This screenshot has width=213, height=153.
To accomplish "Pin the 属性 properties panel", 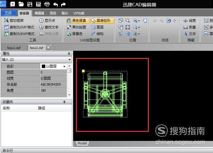I will coord(69,54).
